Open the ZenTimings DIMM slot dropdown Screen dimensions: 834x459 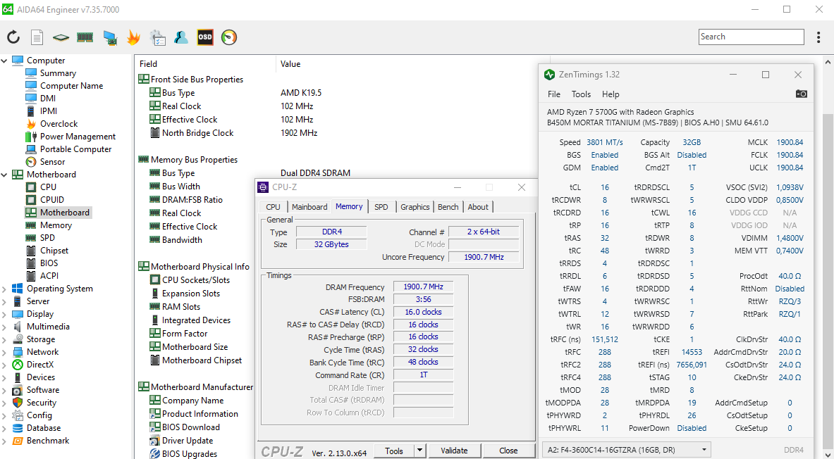click(x=626, y=450)
